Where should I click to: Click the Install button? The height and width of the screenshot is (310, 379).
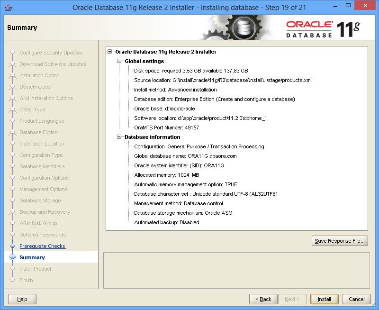[324, 299]
